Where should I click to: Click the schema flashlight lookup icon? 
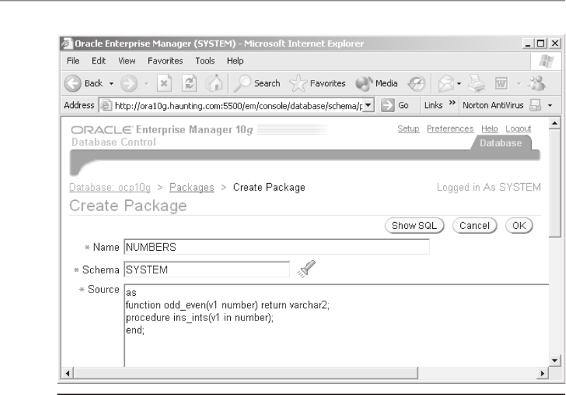(306, 269)
